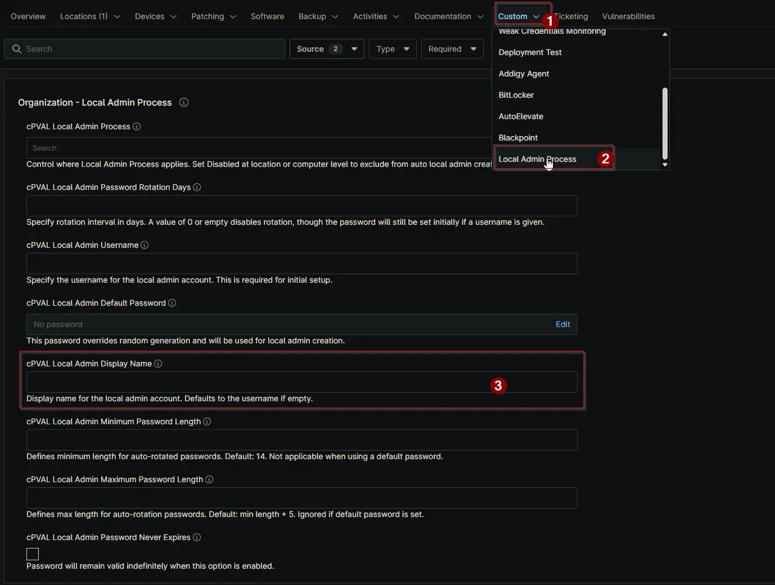Click the Local Admin Username text field
Viewport: 775px width, 585px height.
(301, 264)
